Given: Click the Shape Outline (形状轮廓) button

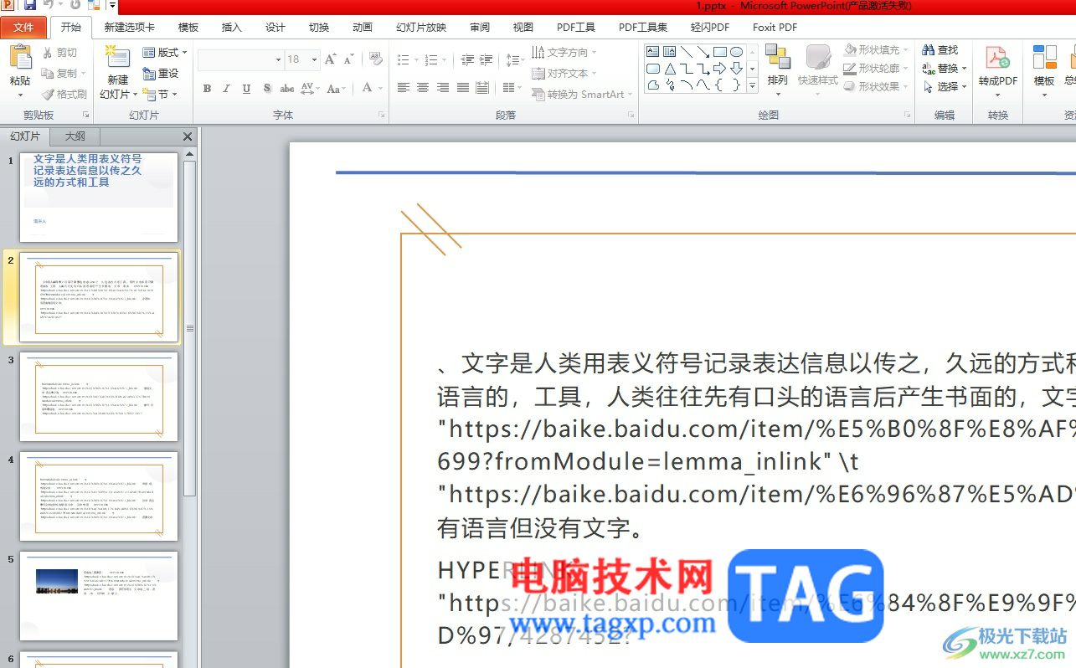Looking at the screenshot, I should pyautogui.click(x=875, y=69).
